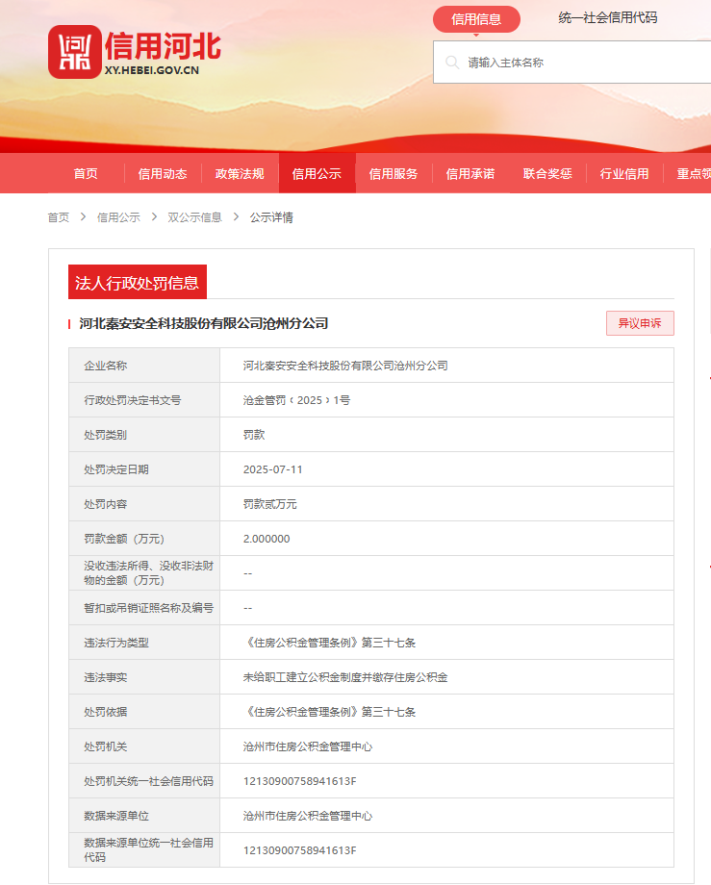Type in the 请输入主体名称 search field
This screenshot has height=885, width=711.
[x=577, y=63]
